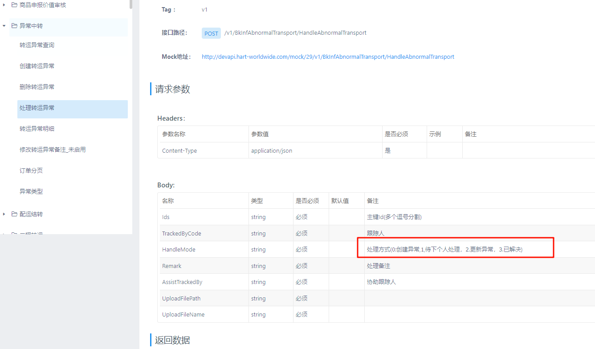
Task: Open 订单分页 in sidebar
Action: pyautogui.click(x=31, y=171)
